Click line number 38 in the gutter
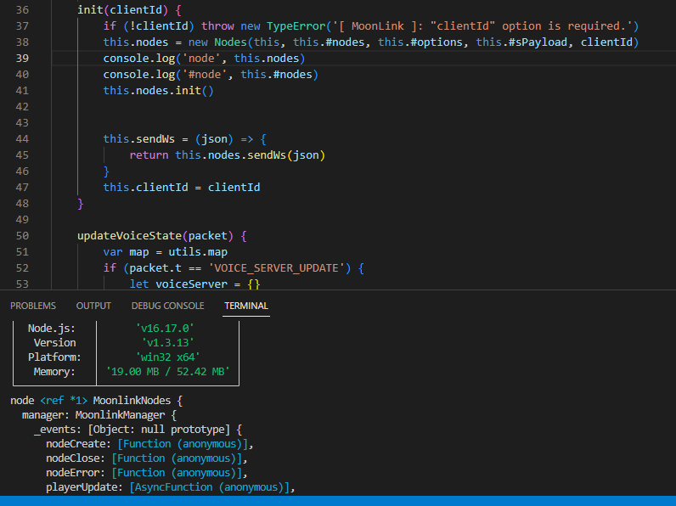This screenshot has width=676, height=506. click(22, 42)
